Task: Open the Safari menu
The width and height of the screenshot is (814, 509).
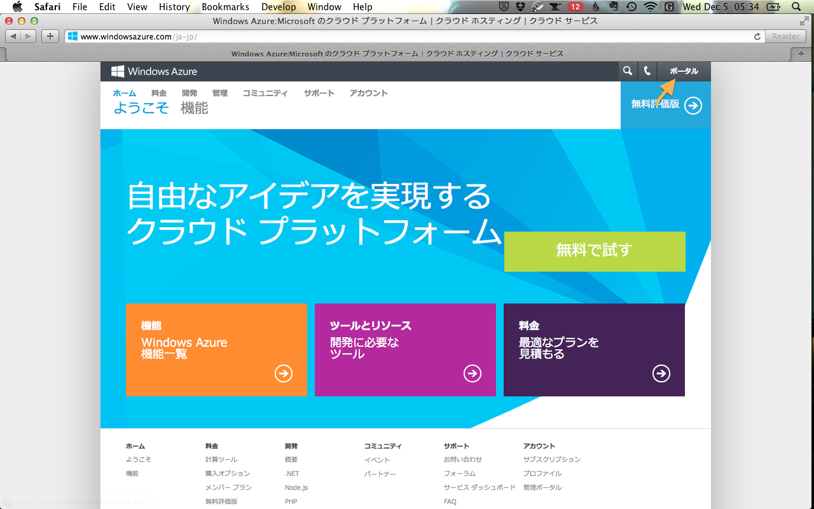Action: coord(48,7)
